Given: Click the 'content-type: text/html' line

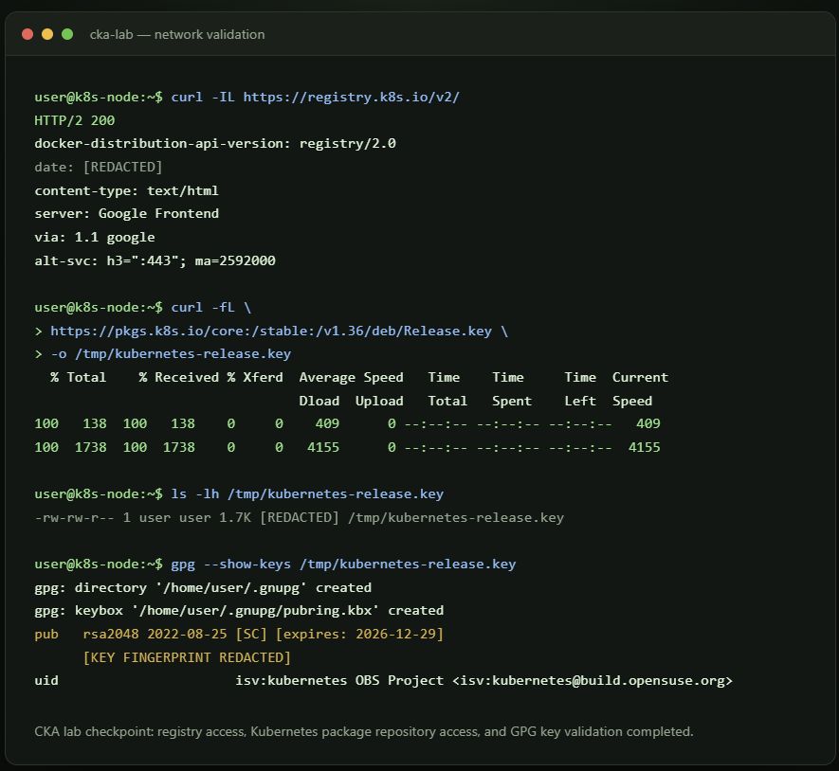Looking at the screenshot, I should pos(126,190).
